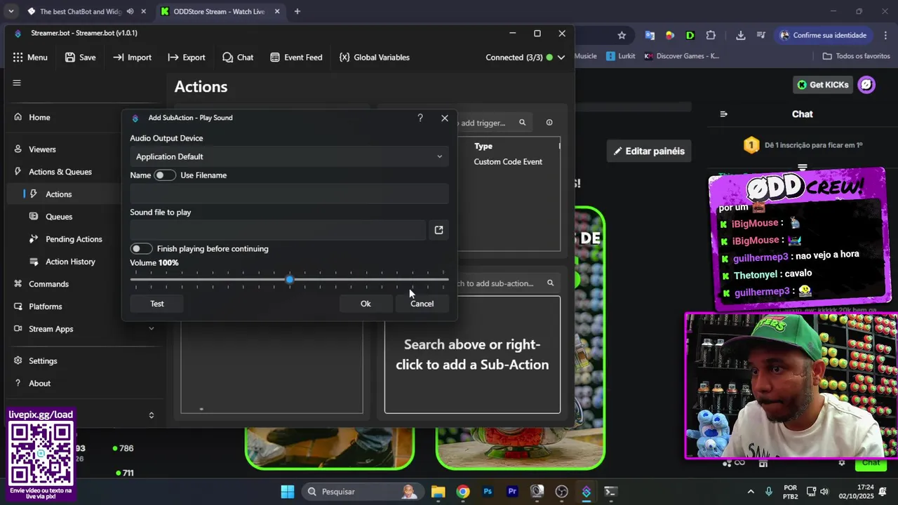Click the trigger info icon
Image resolution: width=898 pixels, height=505 pixels.
click(x=549, y=123)
